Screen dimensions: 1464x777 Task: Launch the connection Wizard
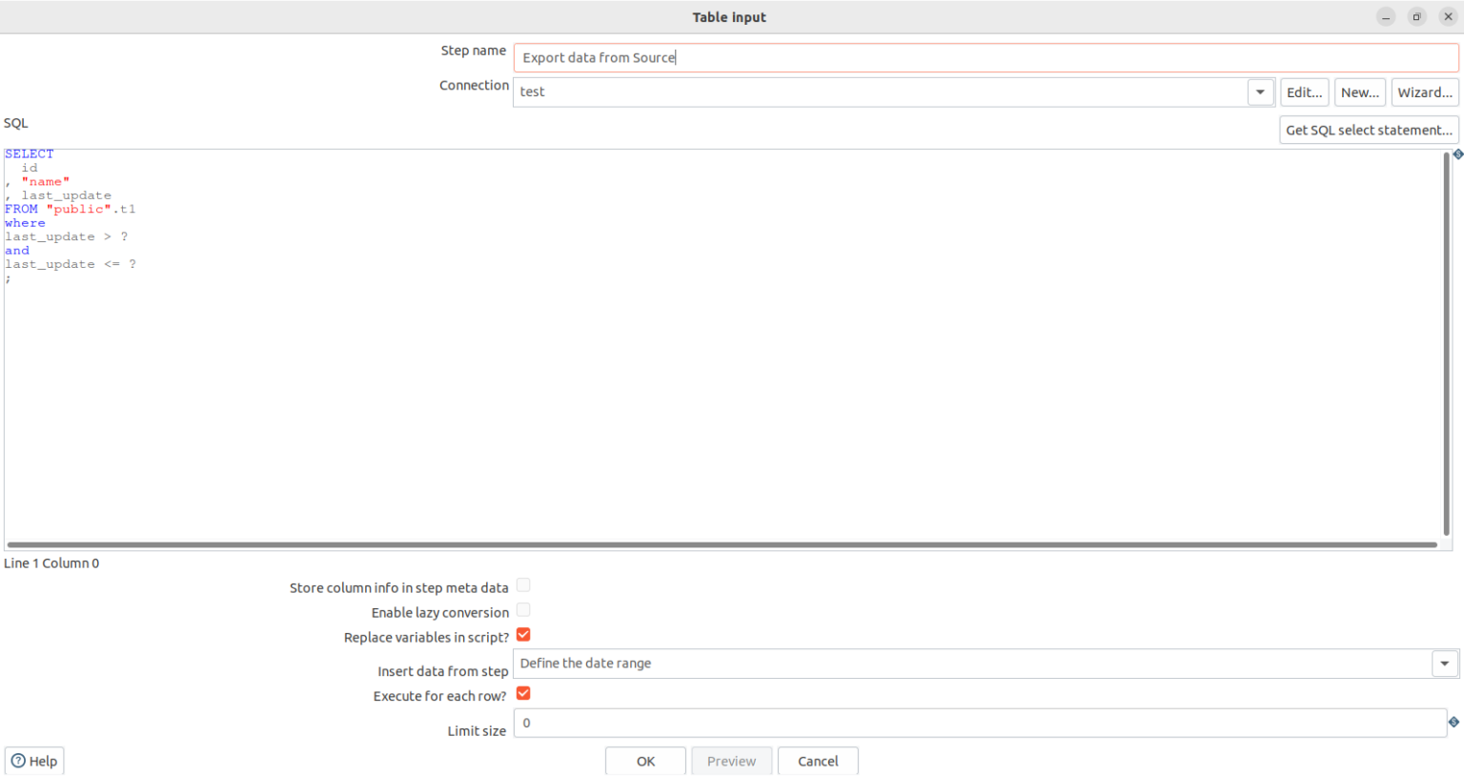coord(1424,92)
